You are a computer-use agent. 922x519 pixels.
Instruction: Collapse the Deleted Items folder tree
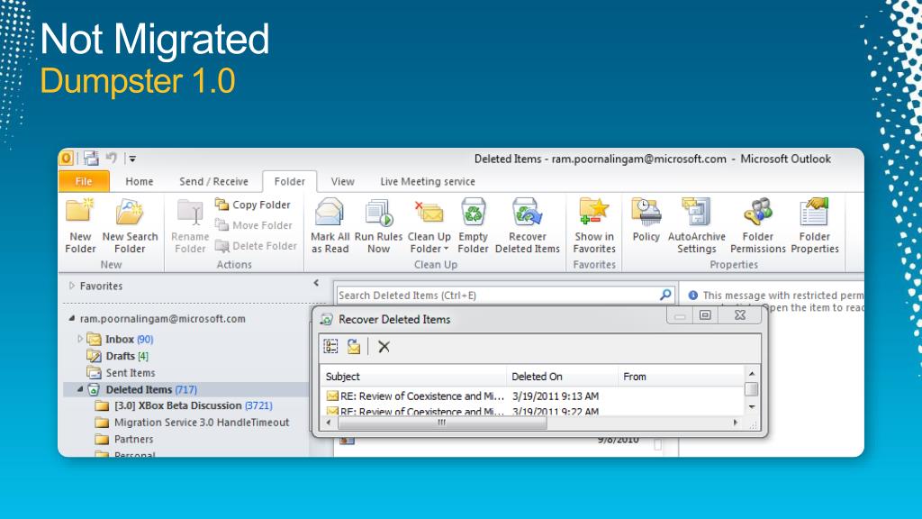pos(80,389)
